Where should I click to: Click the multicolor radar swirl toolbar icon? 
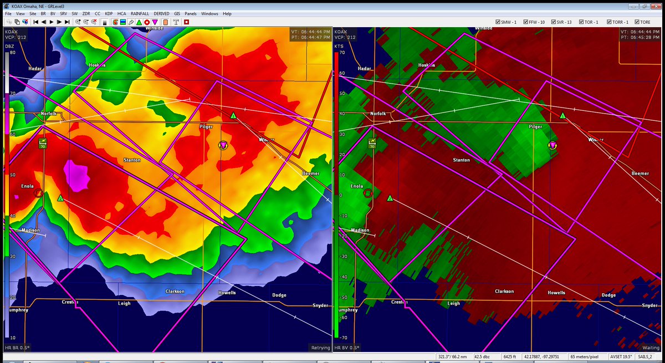pyautogui.click(x=115, y=22)
